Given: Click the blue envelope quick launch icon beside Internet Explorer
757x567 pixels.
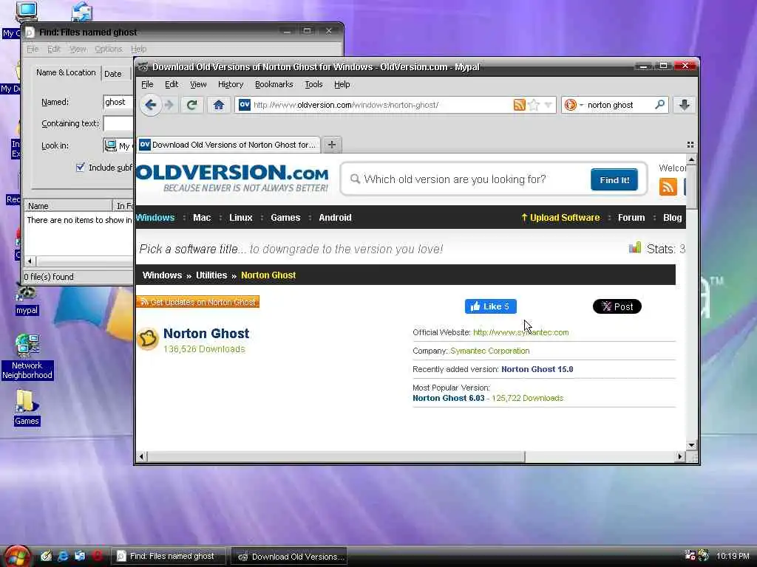Looking at the screenshot, I should click(80, 556).
